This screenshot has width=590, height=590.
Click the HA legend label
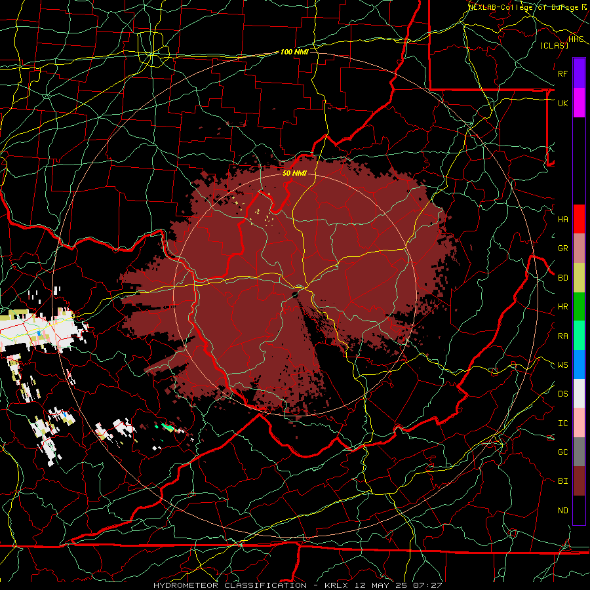click(562, 219)
